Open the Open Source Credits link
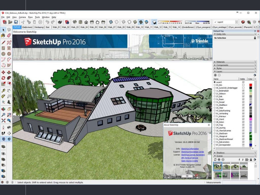This screenshot has height=195, width=260. [189, 161]
